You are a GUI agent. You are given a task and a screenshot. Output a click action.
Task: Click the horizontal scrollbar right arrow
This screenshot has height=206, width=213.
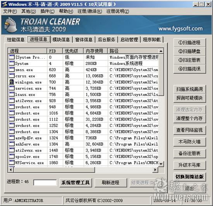click(155, 170)
